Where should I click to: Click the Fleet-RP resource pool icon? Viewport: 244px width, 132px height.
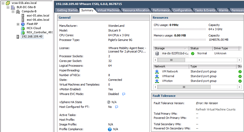23,24
